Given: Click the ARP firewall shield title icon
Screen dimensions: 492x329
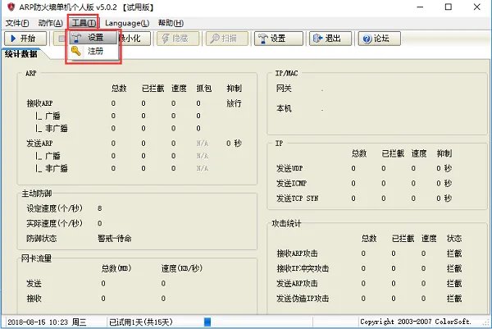Looking at the screenshot, I should pyautogui.click(x=9, y=7).
